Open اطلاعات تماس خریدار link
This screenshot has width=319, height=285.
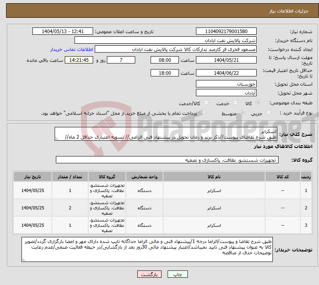[72, 49]
